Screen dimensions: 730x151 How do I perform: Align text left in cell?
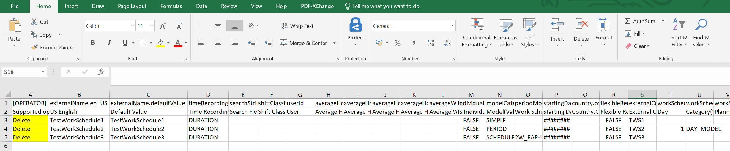tap(201, 43)
